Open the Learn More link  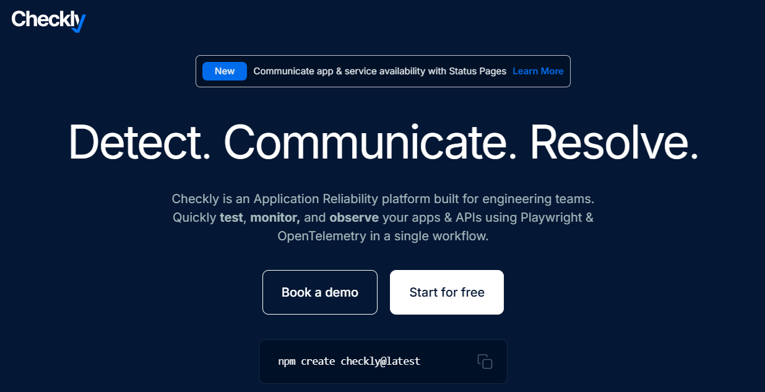point(538,71)
